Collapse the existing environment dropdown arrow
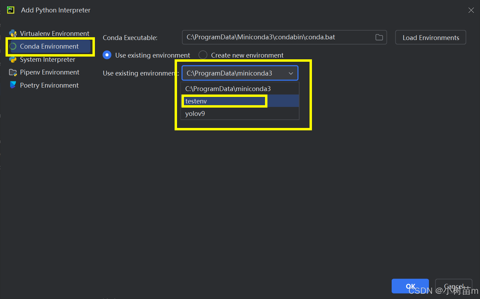480x299 pixels. pyautogui.click(x=291, y=73)
